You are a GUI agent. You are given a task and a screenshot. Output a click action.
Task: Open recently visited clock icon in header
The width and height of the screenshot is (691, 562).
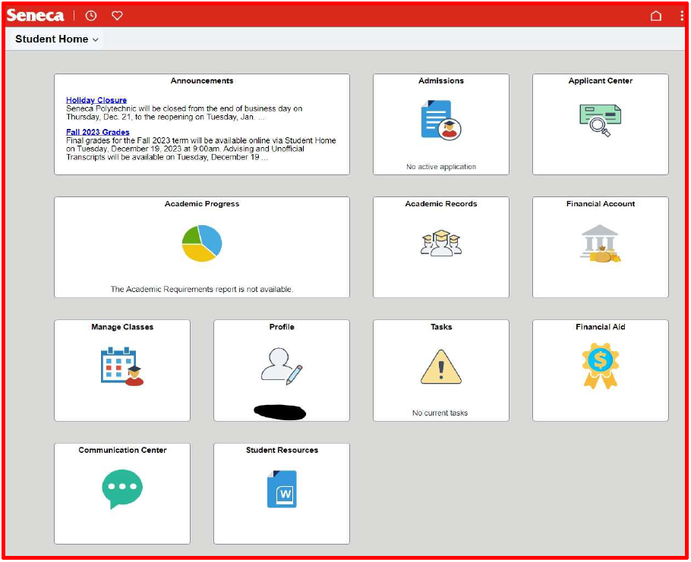(x=91, y=15)
